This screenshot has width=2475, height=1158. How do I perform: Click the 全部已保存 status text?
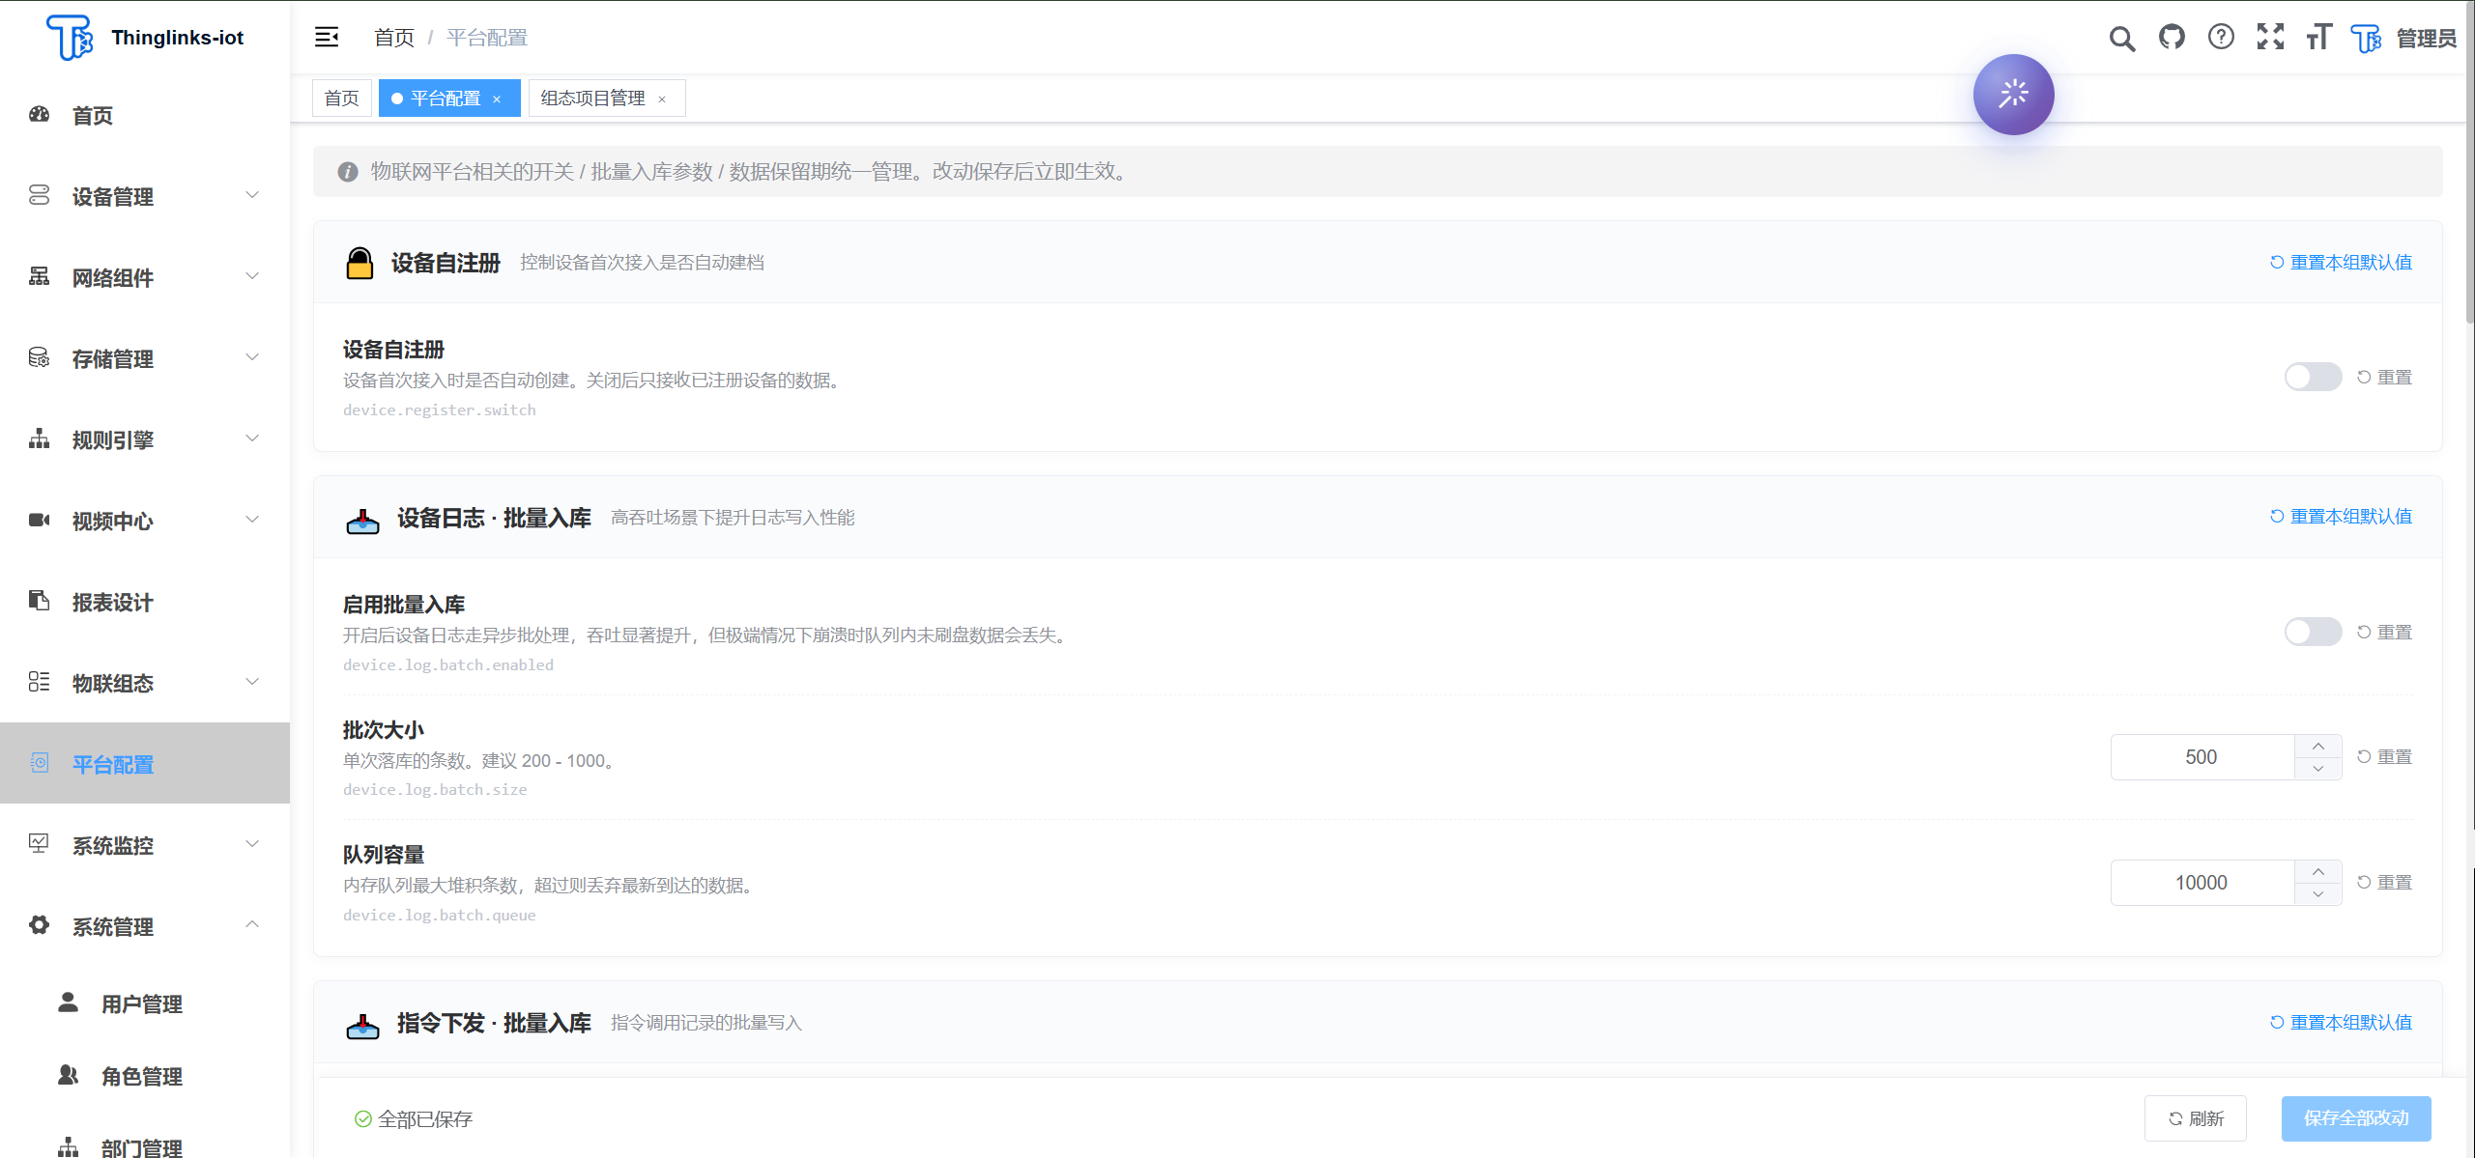coord(425,1118)
